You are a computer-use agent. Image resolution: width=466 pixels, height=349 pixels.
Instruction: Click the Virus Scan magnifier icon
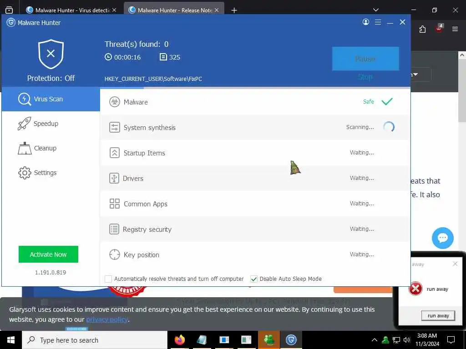tap(25, 99)
